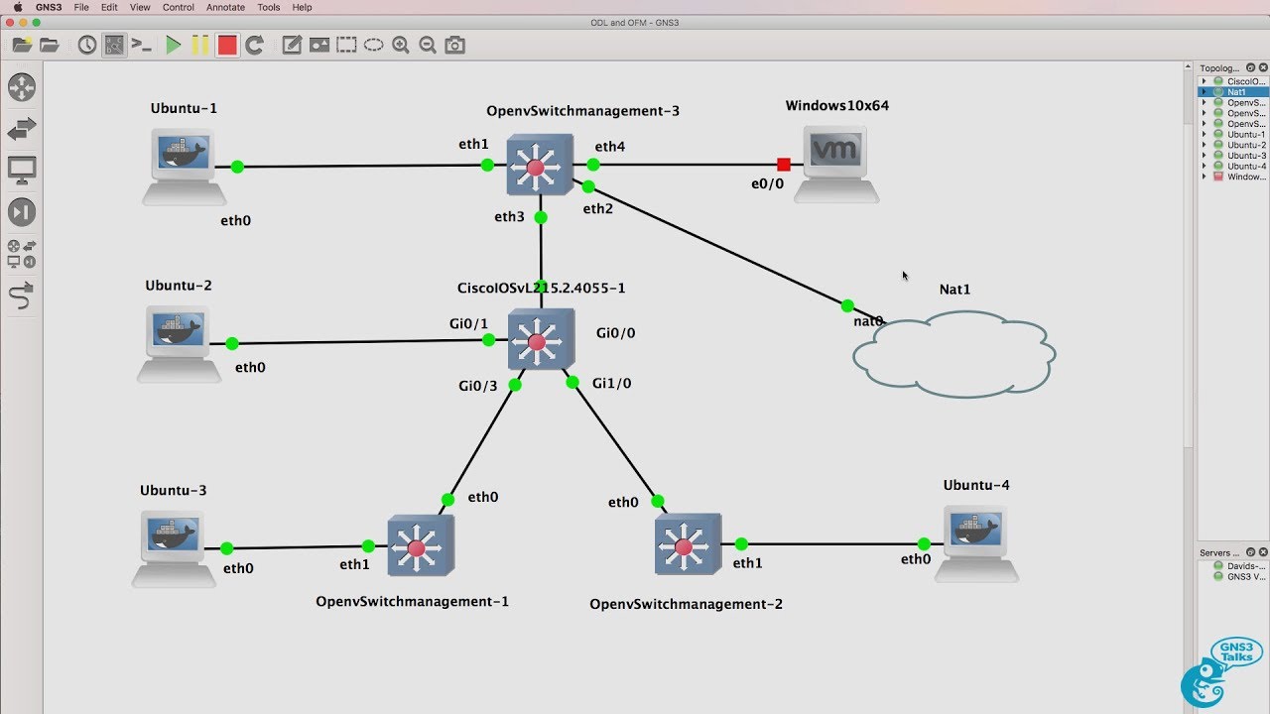Browse end devices in device sidebar
The height and width of the screenshot is (714, 1270).
tap(22, 171)
